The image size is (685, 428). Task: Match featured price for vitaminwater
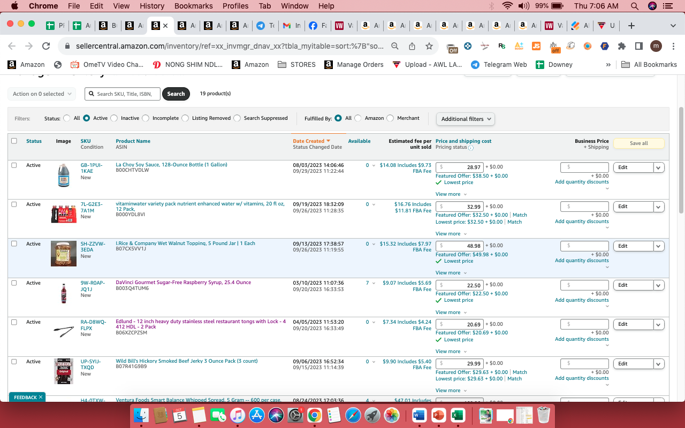point(520,215)
